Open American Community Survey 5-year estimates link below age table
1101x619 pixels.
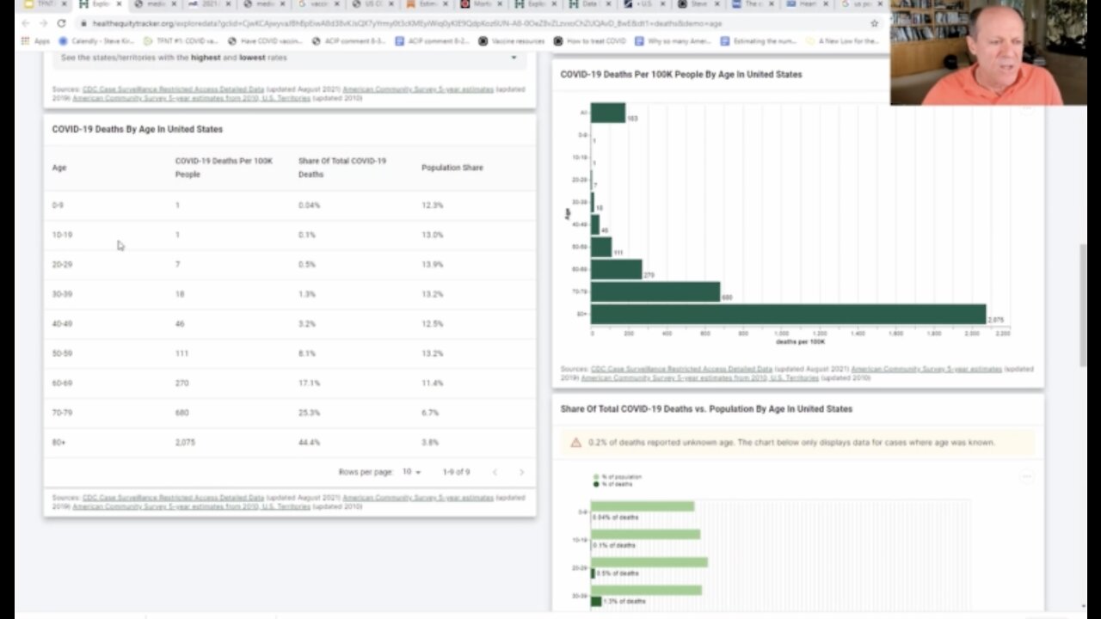click(418, 498)
